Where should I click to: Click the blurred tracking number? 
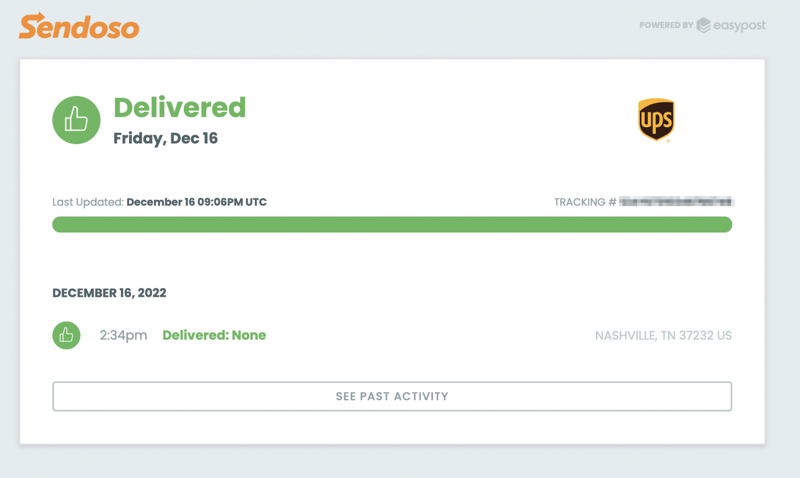(676, 202)
